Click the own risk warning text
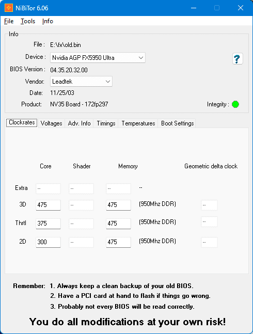 click(128, 322)
